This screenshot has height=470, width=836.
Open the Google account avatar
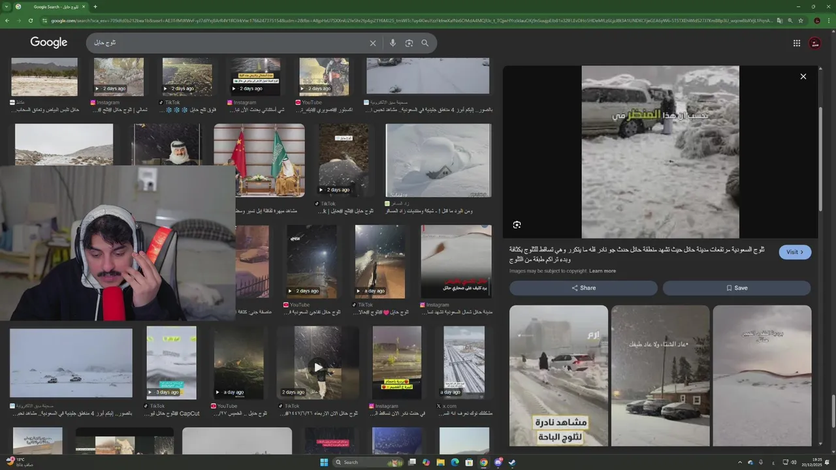click(x=814, y=43)
